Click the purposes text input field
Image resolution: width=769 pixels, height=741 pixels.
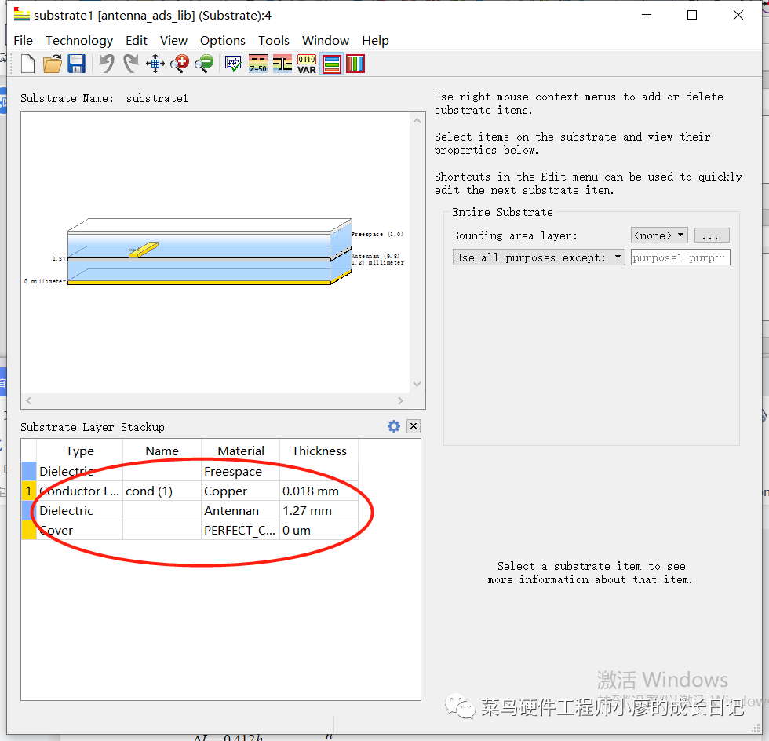click(x=680, y=257)
